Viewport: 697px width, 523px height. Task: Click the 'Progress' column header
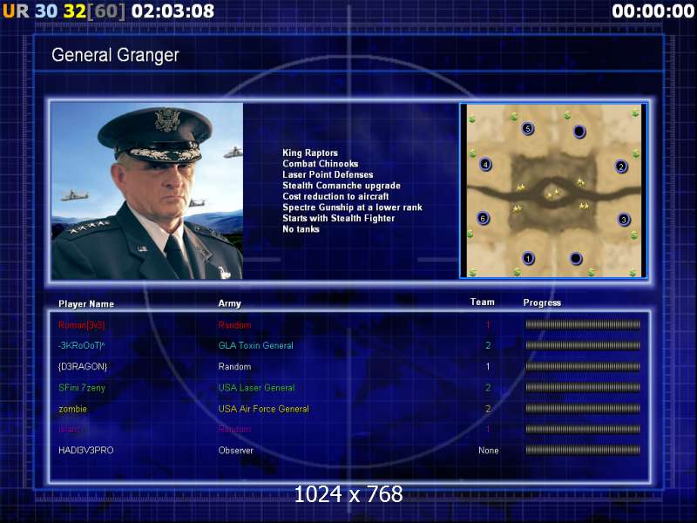pos(542,302)
